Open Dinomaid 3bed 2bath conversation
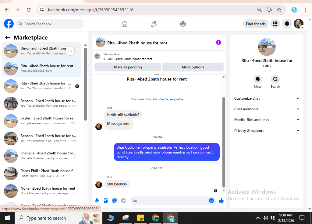This screenshot has width=312, height=224. 41,51
